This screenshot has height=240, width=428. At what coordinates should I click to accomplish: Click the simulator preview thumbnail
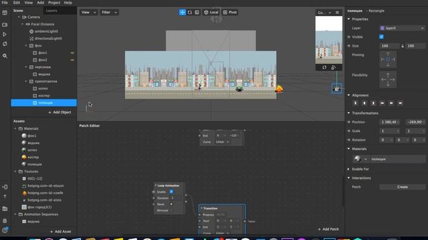329,40
